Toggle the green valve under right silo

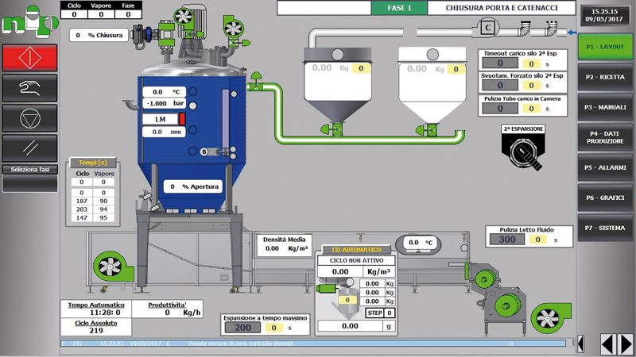[x=430, y=129]
